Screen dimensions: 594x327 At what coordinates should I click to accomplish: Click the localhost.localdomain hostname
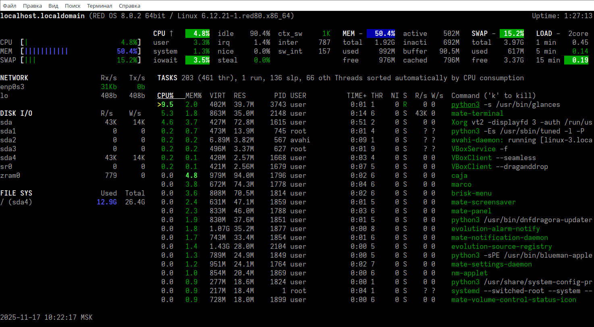click(42, 16)
